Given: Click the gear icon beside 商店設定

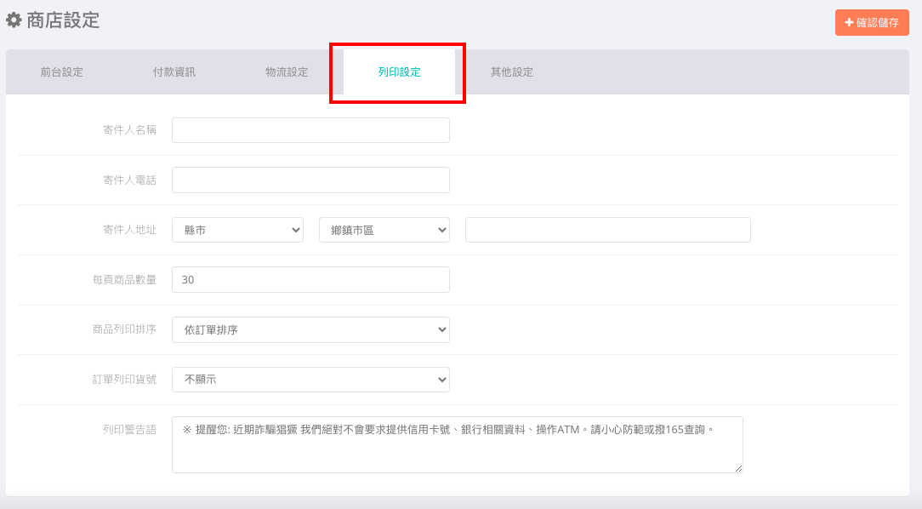Looking at the screenshot, I should coord(14,20).
